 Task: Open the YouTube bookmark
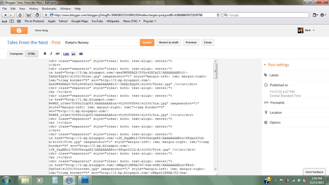click(97, 21)
